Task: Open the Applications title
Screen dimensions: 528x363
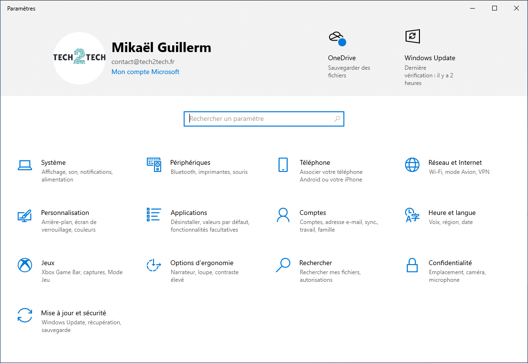Action: coord(188,213)
